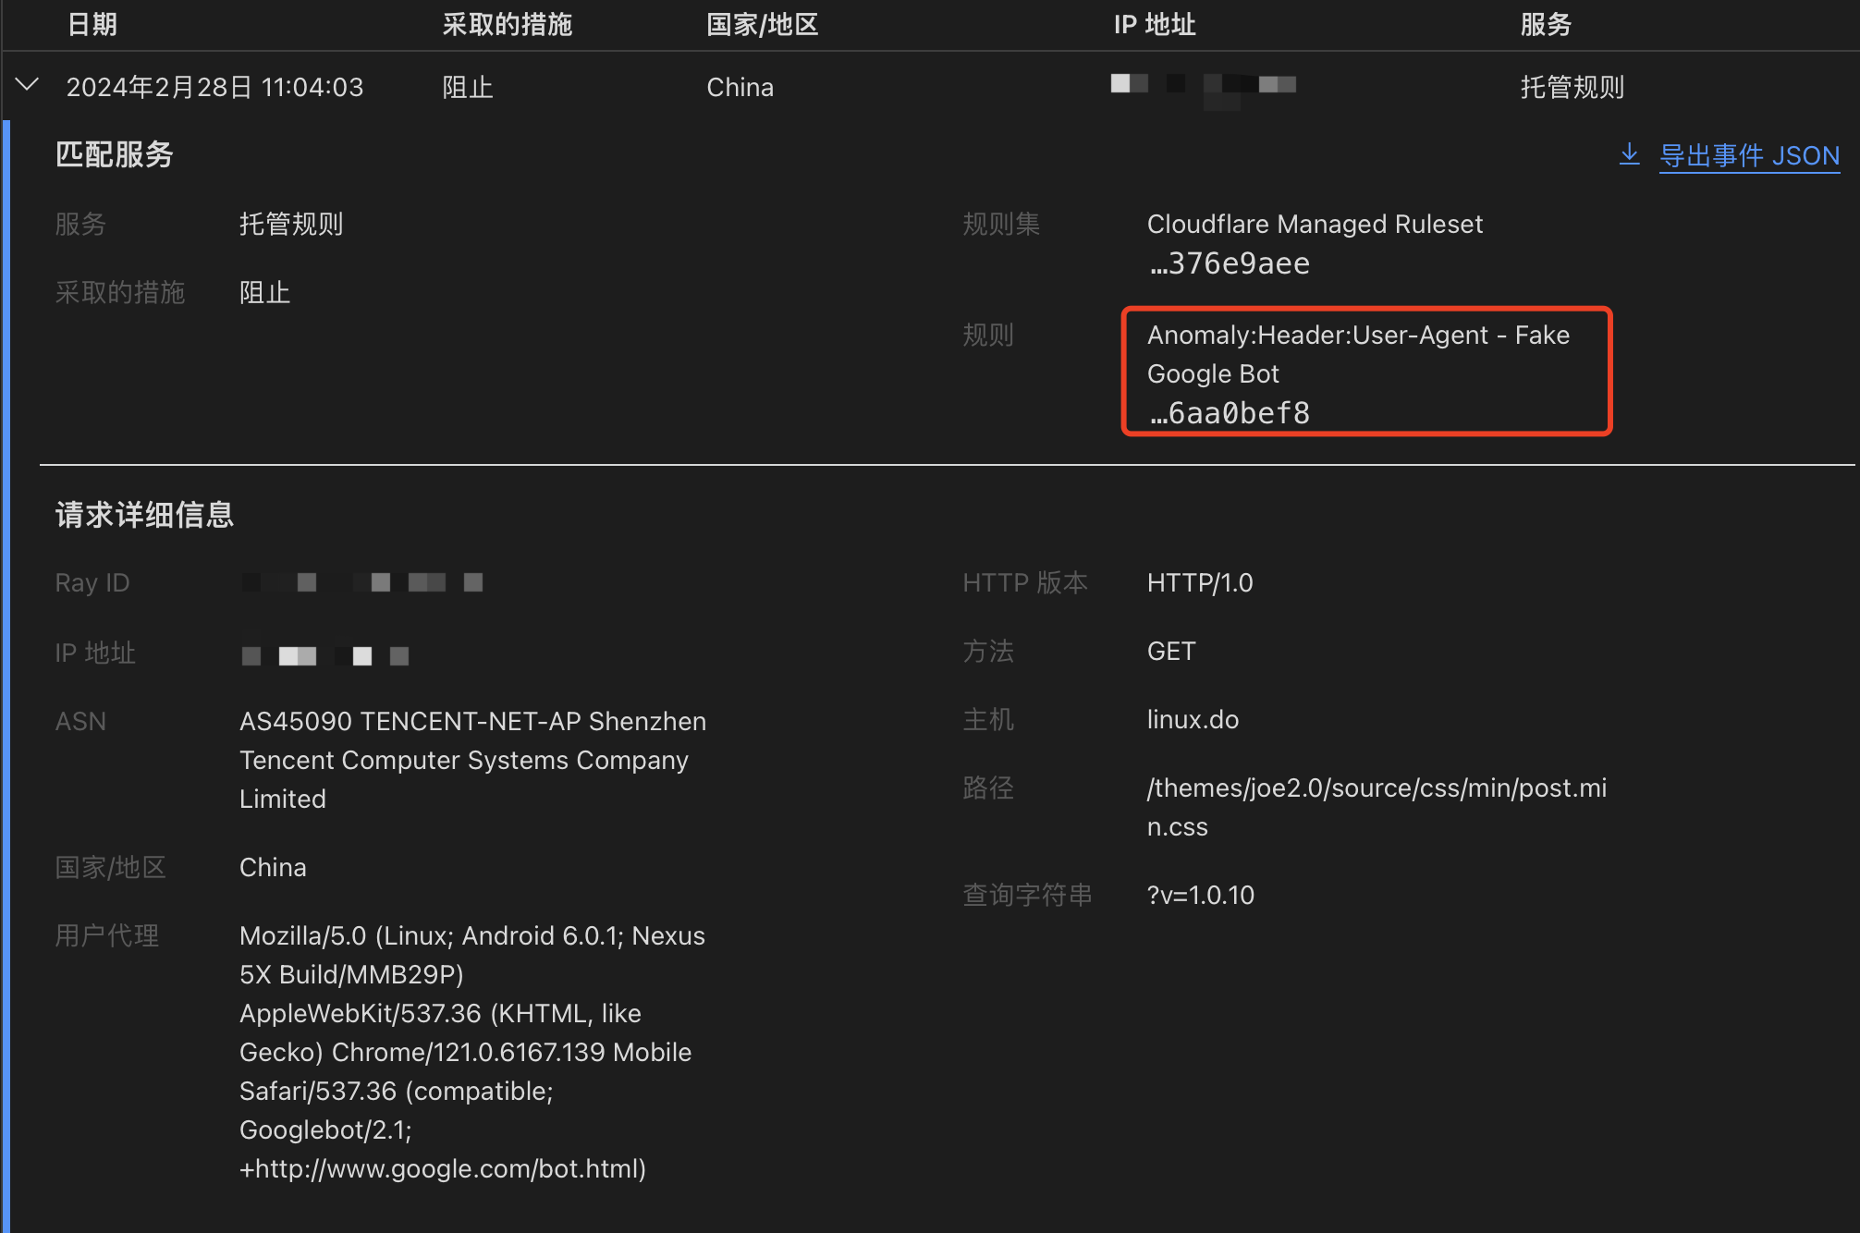Image resolution: width=1860 pixels, height=1233 pixels.
Task: Click the 采取的措施 column header
Action: (x=507, y=24)
